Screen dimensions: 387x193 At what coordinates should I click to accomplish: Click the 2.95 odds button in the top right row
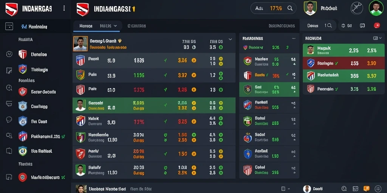point(354,51)
